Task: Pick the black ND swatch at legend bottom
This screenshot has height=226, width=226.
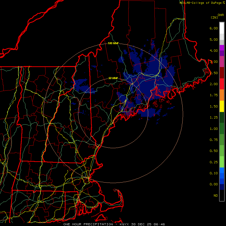Action: pos(222,195)
